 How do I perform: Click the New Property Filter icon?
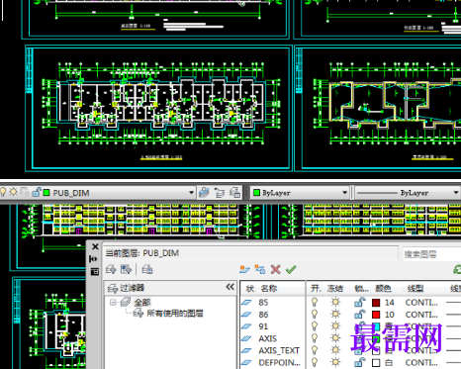111,269
